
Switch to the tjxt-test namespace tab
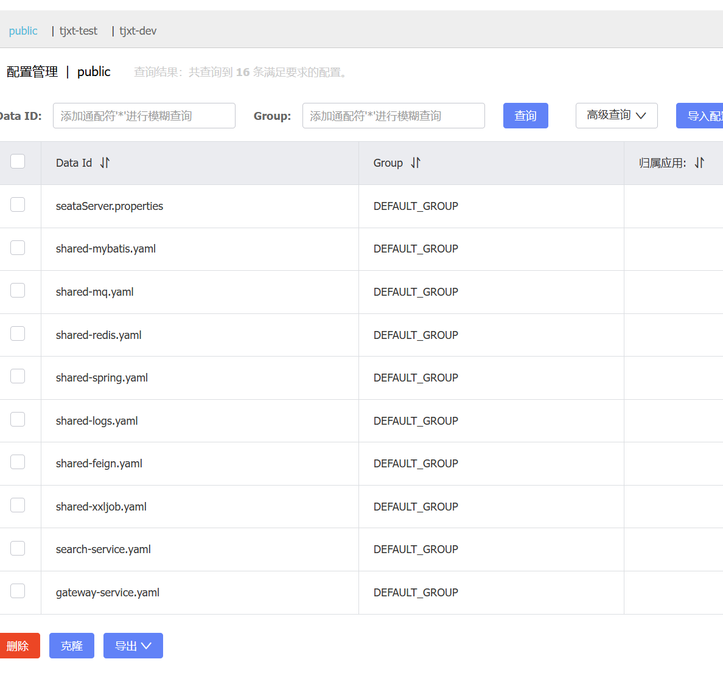pos(79,31)
